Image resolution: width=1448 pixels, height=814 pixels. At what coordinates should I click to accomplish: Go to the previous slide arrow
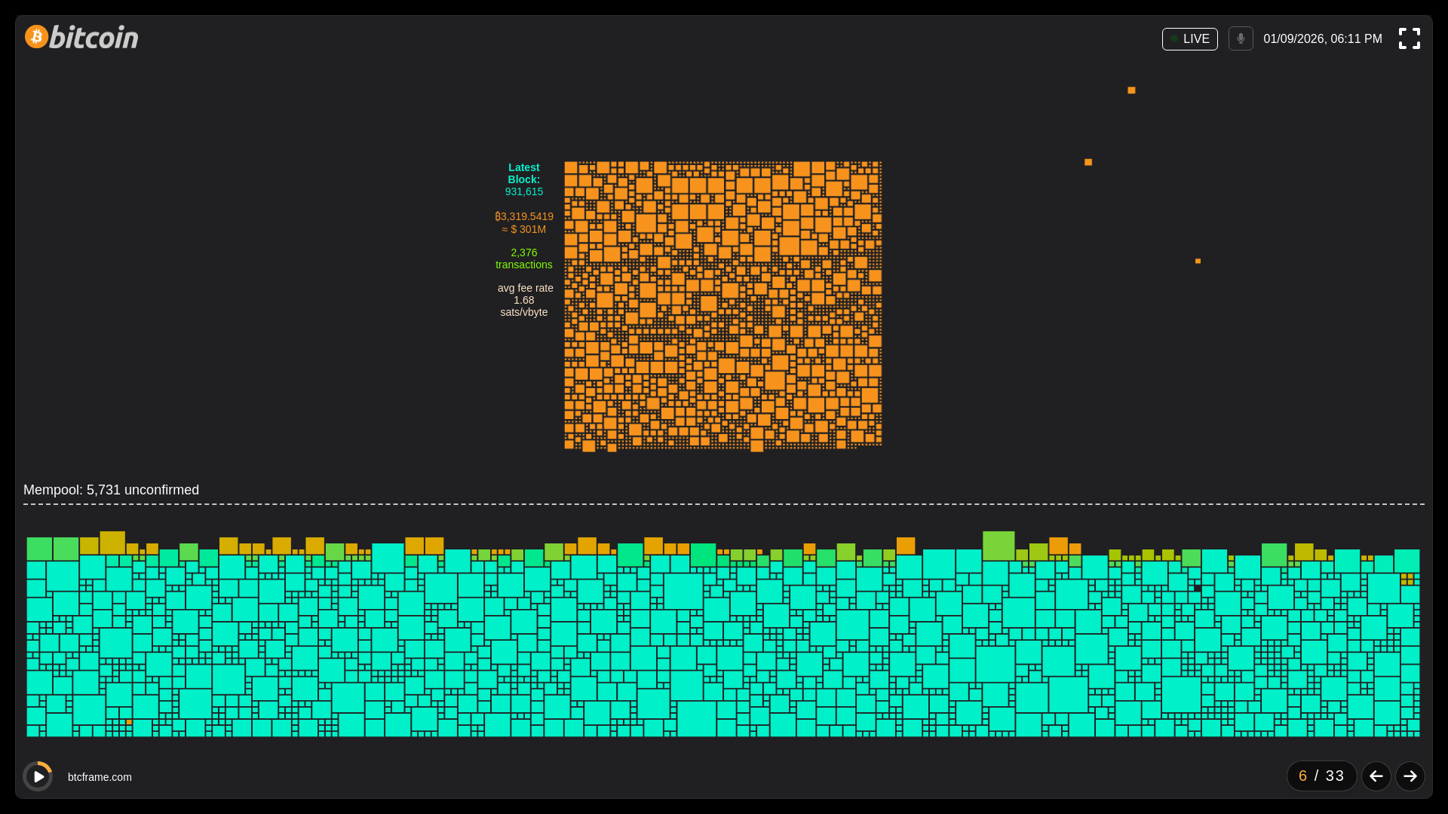1376,776
